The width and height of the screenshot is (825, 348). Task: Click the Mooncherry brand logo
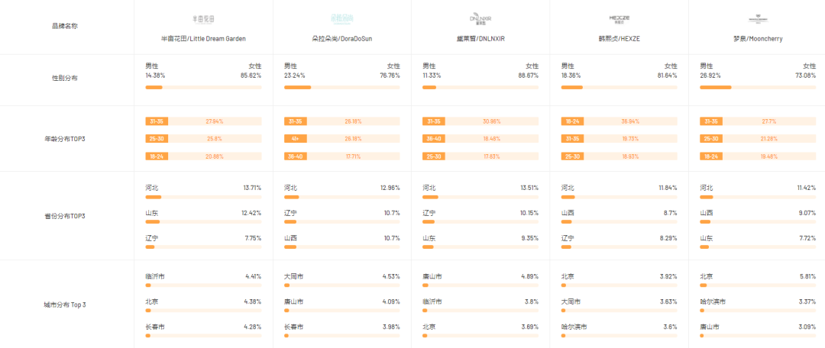point(758,19)
